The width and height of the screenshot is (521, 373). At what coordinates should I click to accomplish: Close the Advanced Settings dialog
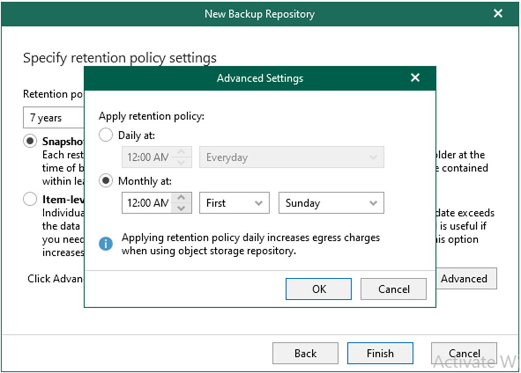(415, 78)
